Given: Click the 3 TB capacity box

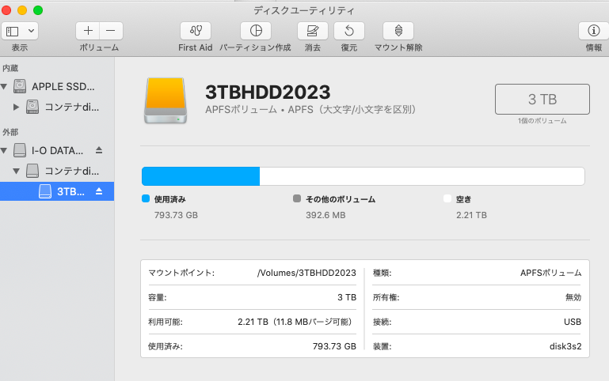Looking at the screenshot, I should (x=542, y=100).
